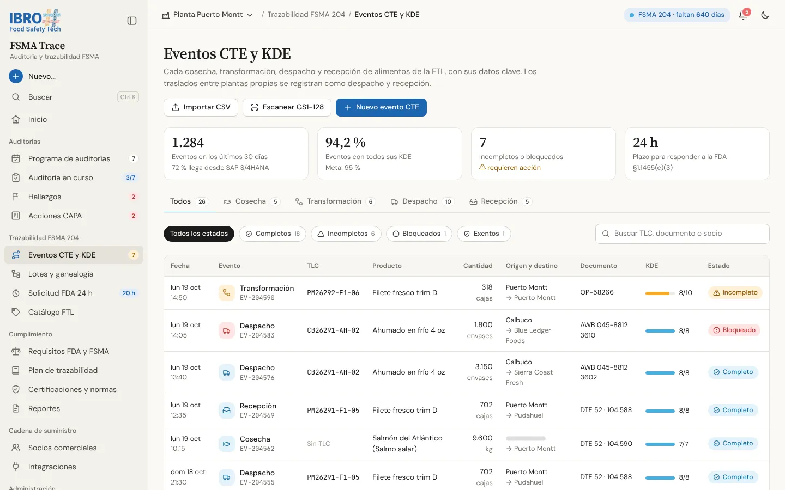Click Importar CSV button
Screen dimensions: 785x490
coord(201,107)
